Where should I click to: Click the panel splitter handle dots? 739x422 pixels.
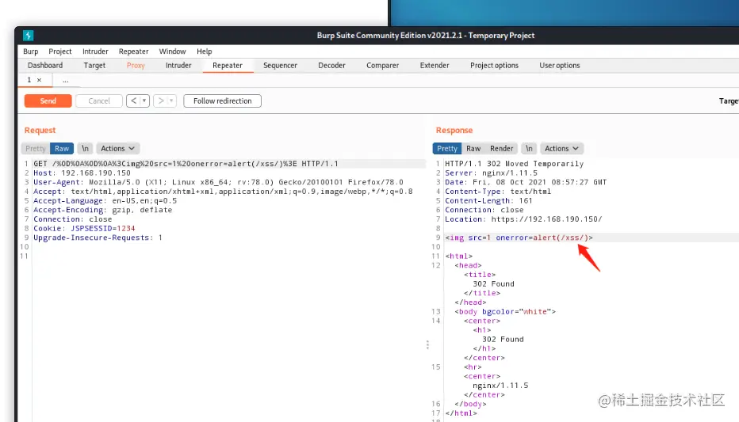point(427,345)
